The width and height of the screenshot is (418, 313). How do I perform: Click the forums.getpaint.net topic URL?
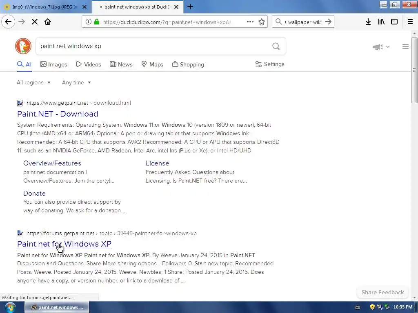pyautogui.click(x=111, y=234)
